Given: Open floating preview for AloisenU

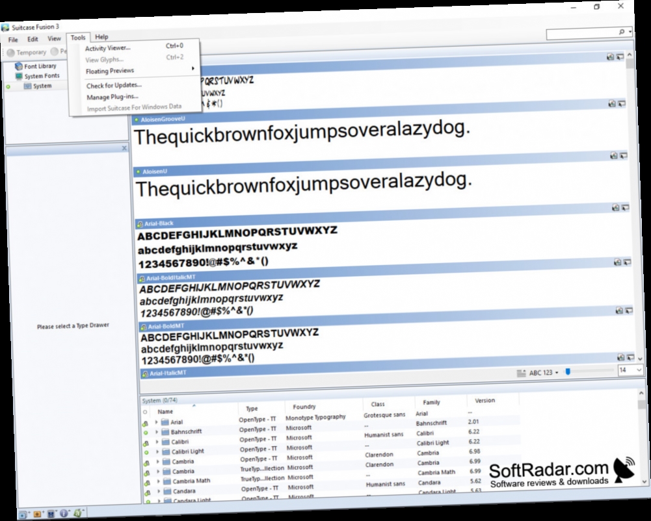Looking at the screenshot, I should tap(624, 155).
